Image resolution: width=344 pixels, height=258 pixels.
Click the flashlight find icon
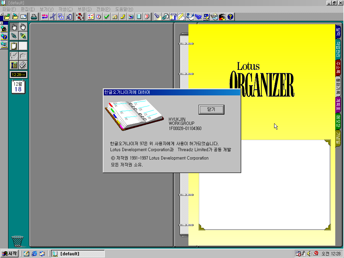(x=157, y=17)
